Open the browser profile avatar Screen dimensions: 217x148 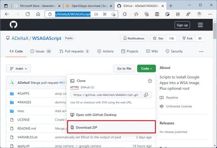(199, 14)
